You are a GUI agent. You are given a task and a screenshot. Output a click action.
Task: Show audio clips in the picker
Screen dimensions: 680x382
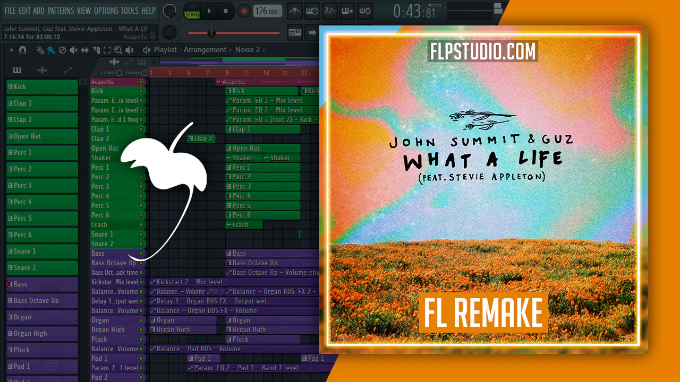pyautogui.click(x=42, y=70)
